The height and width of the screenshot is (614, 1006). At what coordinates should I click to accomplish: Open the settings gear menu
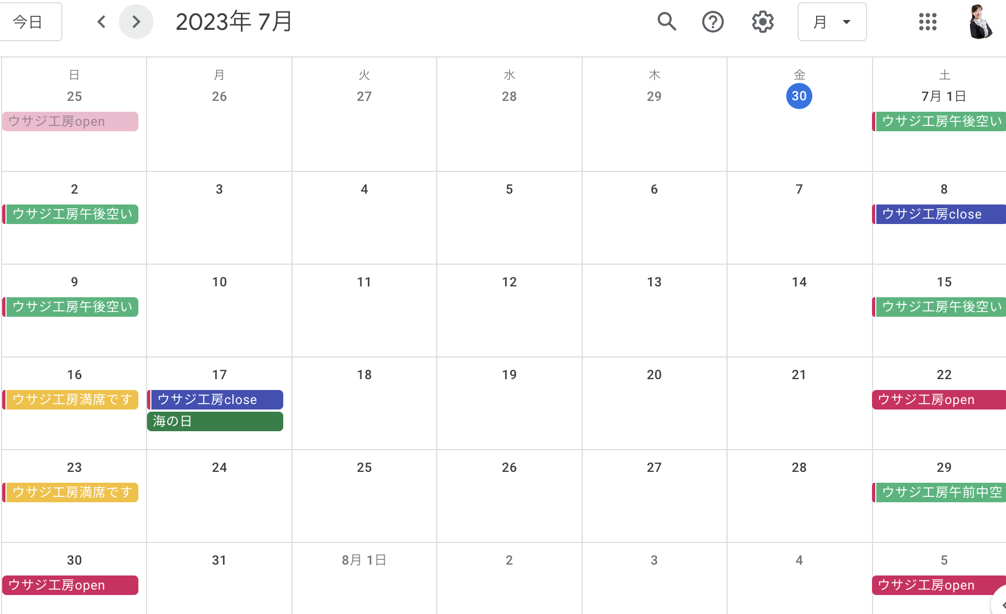pyautogui.click(x=762, y=22)
